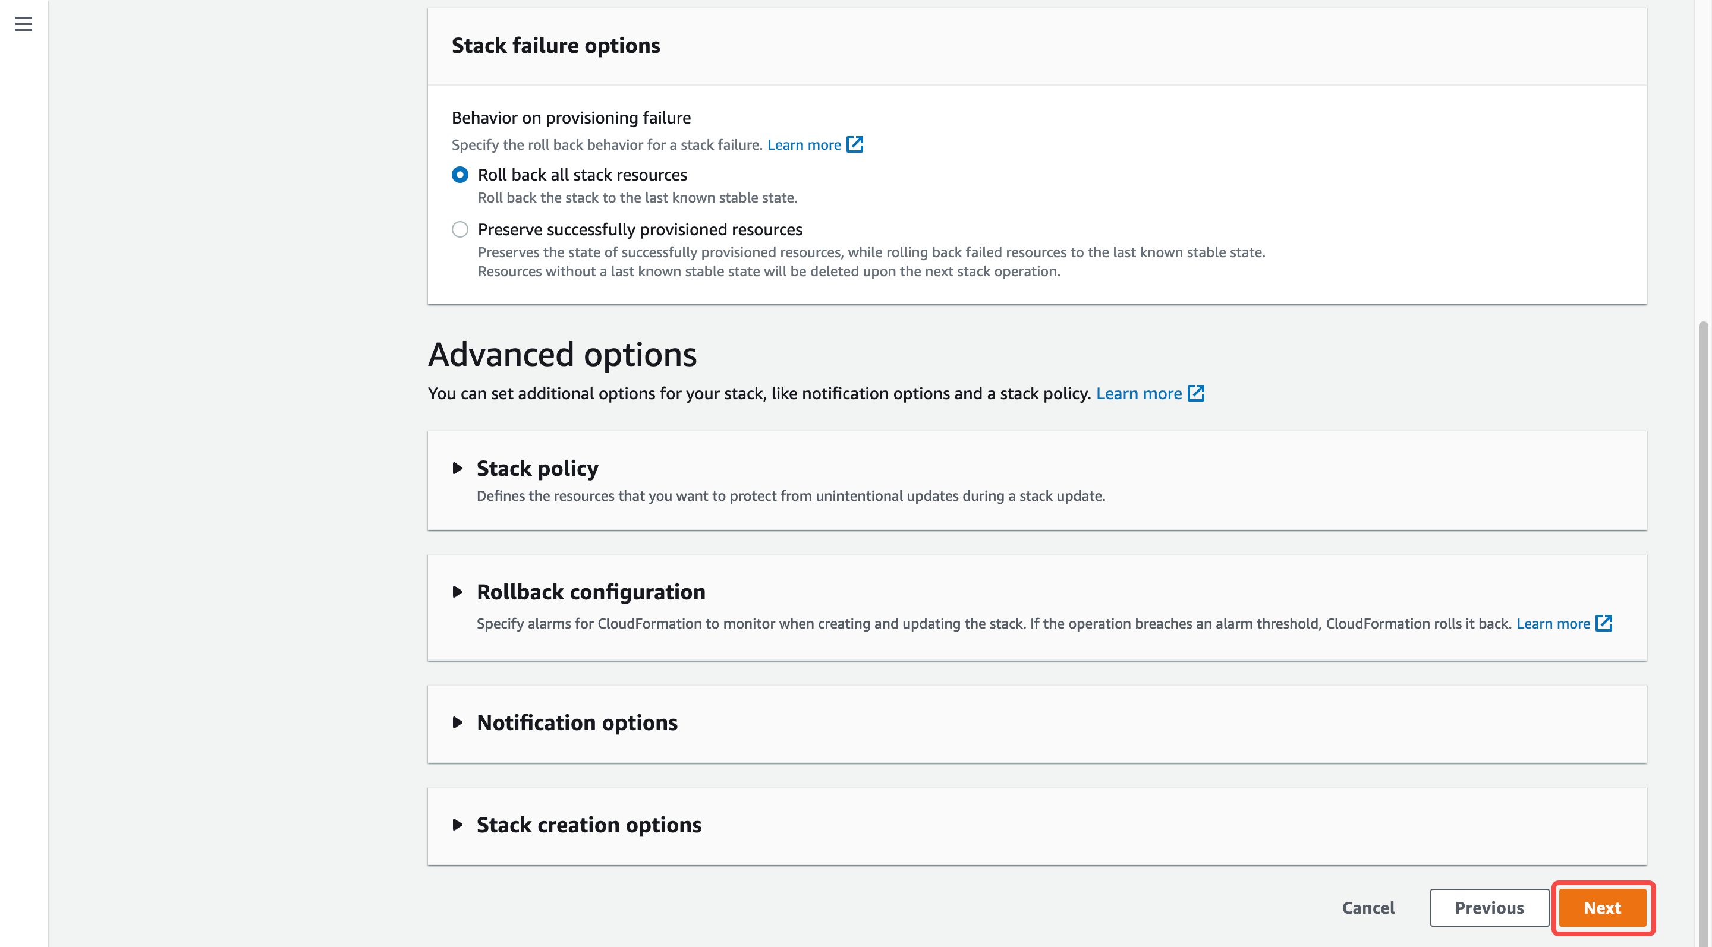Proceed with the orange Next button
Screen dimensions: 1712x947
(x=1603, y=907)
